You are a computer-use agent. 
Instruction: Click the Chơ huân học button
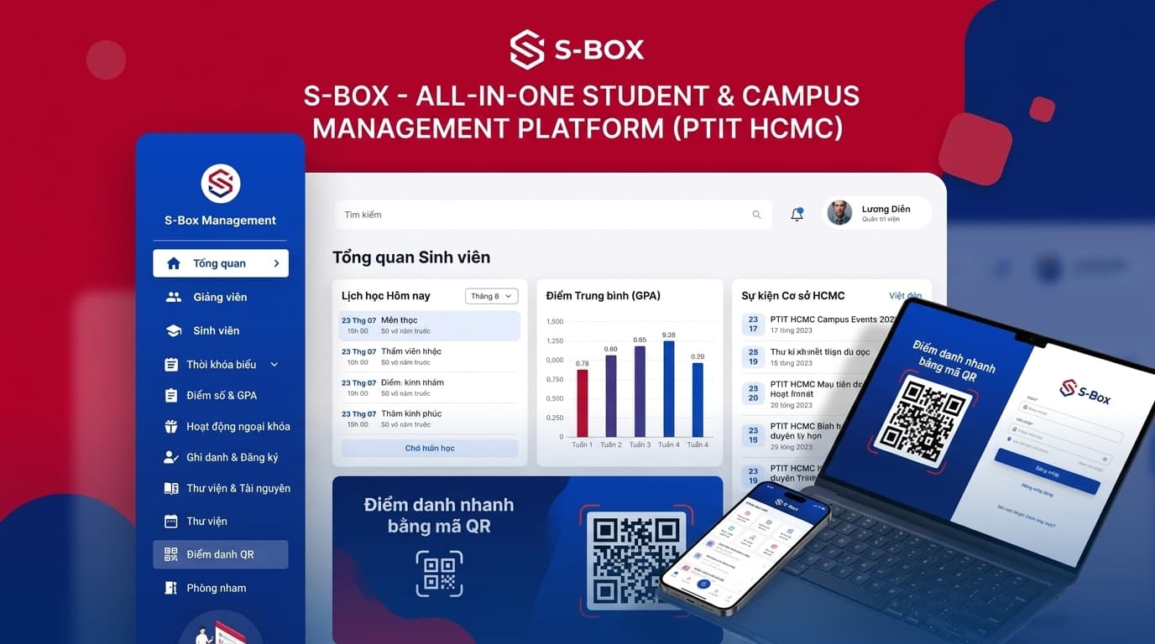click(x=430, y=448)
